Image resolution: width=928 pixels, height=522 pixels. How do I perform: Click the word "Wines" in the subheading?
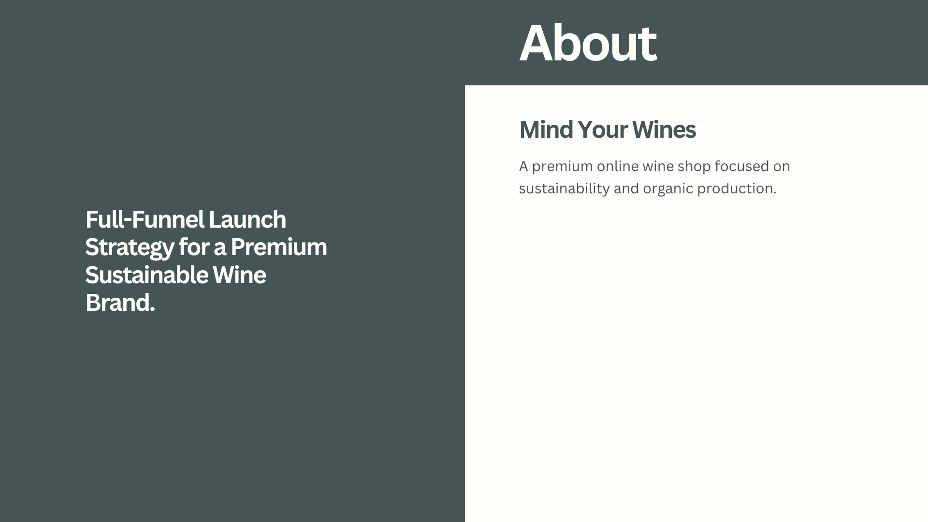[x=664, y=130]
